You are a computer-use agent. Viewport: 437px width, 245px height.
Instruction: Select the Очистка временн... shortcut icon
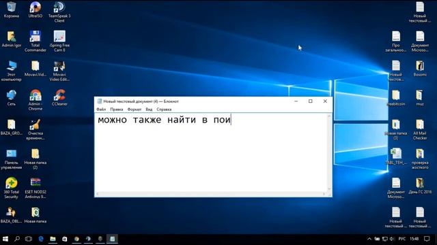[x=36, y=129]
